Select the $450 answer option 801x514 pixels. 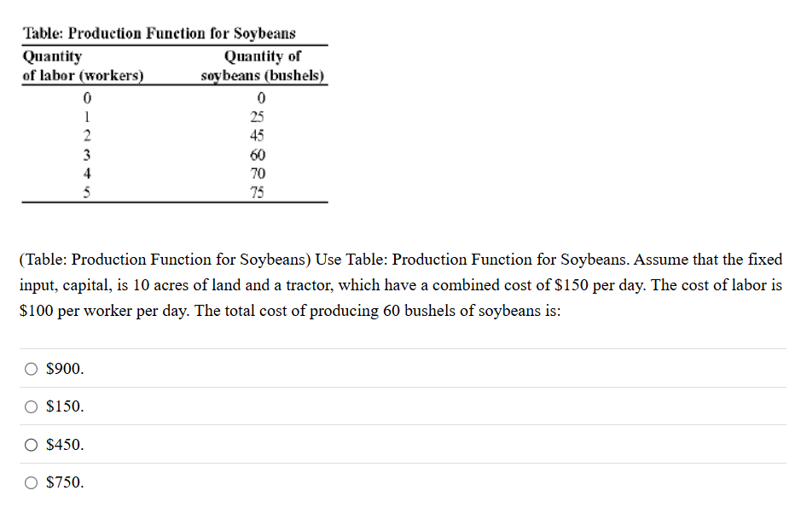[x=30, y=444]
